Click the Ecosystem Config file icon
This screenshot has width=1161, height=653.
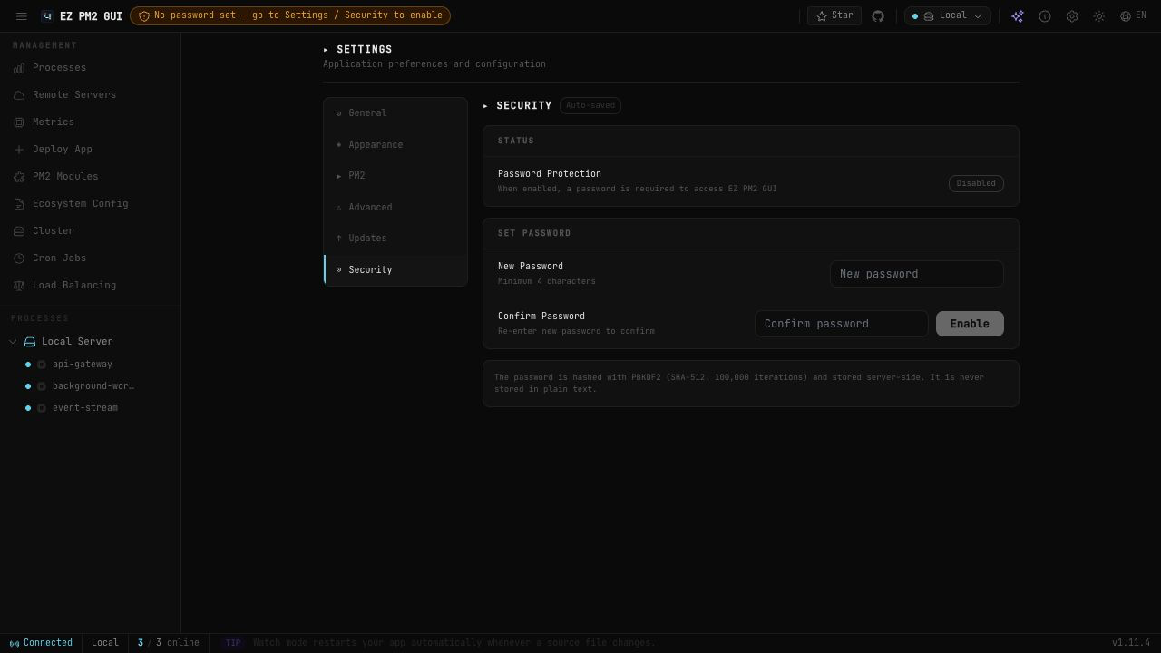19,204
